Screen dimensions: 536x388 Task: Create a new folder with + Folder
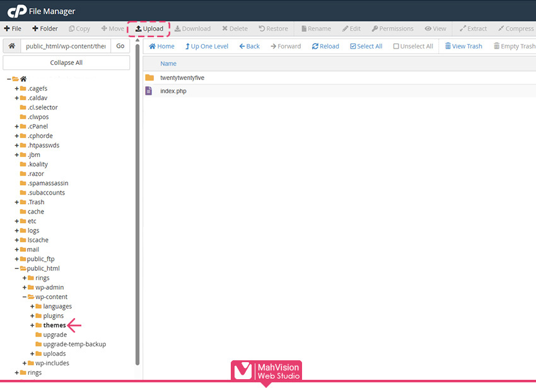[x=45, y=28]
